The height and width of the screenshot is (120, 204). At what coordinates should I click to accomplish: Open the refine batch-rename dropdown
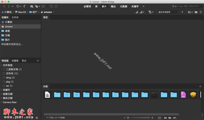coord(37,6)
